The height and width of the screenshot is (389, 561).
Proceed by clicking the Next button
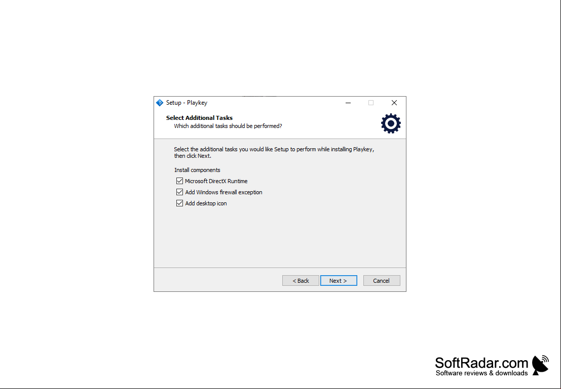339,281
